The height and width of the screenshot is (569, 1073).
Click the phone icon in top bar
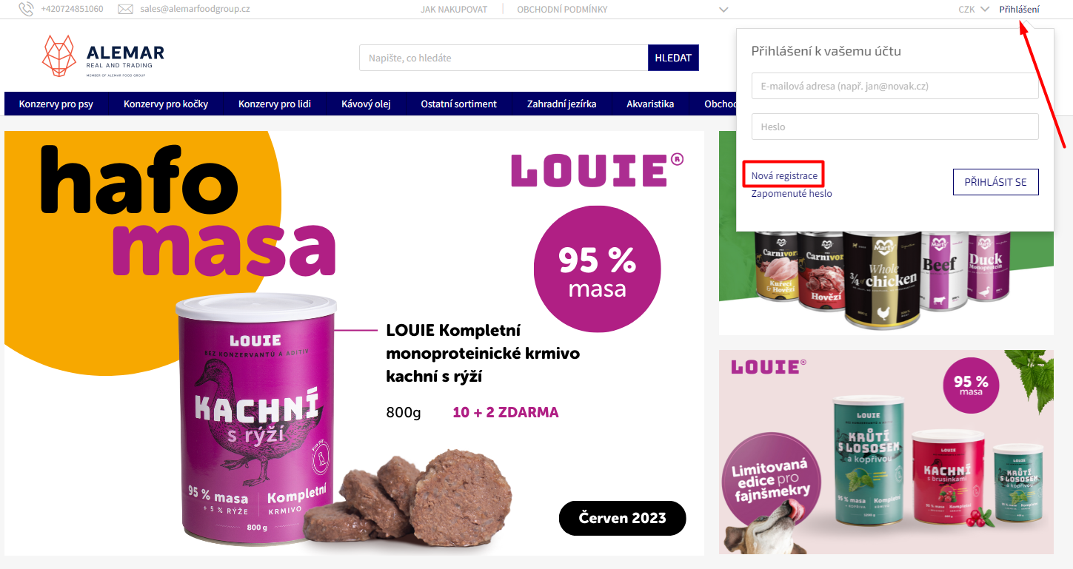pos(26,9)
